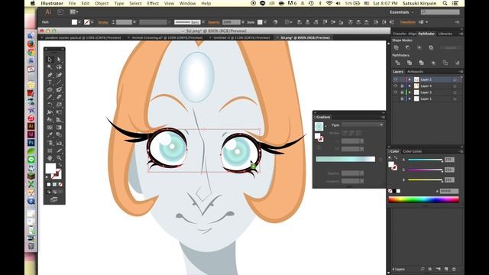The height and width of the screenshot is (275, 489).
Task: Select the Lasso tool
Action: point(59,67)
